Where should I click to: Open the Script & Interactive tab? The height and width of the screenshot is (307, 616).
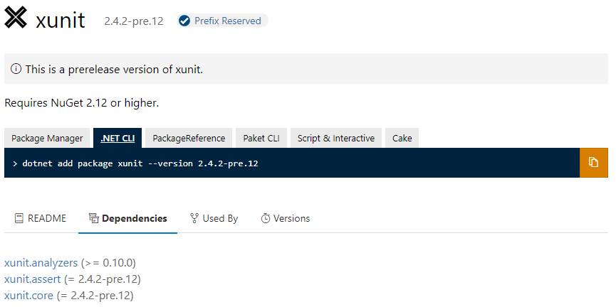(336, 138)
